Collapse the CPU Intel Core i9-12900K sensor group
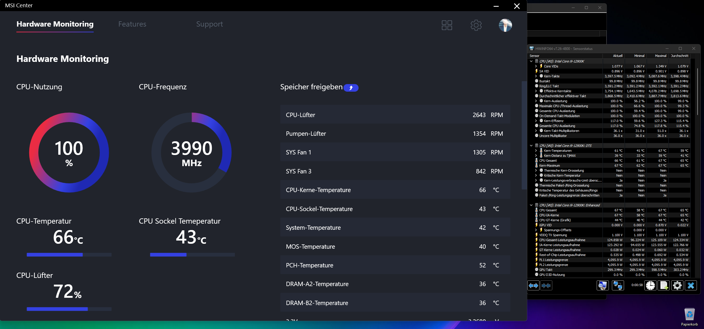This screenshot has width=704, height=329. [x=531, y=61]
